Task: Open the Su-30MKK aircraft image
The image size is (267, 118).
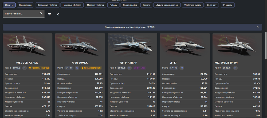Action: coord(80,45)
